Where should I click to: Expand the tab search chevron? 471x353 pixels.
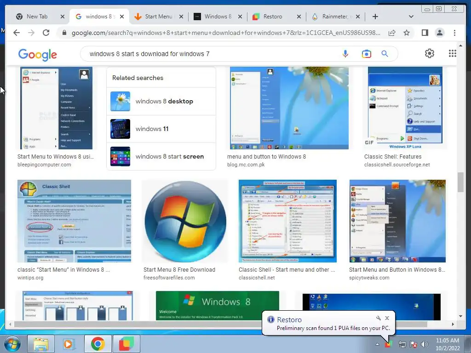click(411, 17)
